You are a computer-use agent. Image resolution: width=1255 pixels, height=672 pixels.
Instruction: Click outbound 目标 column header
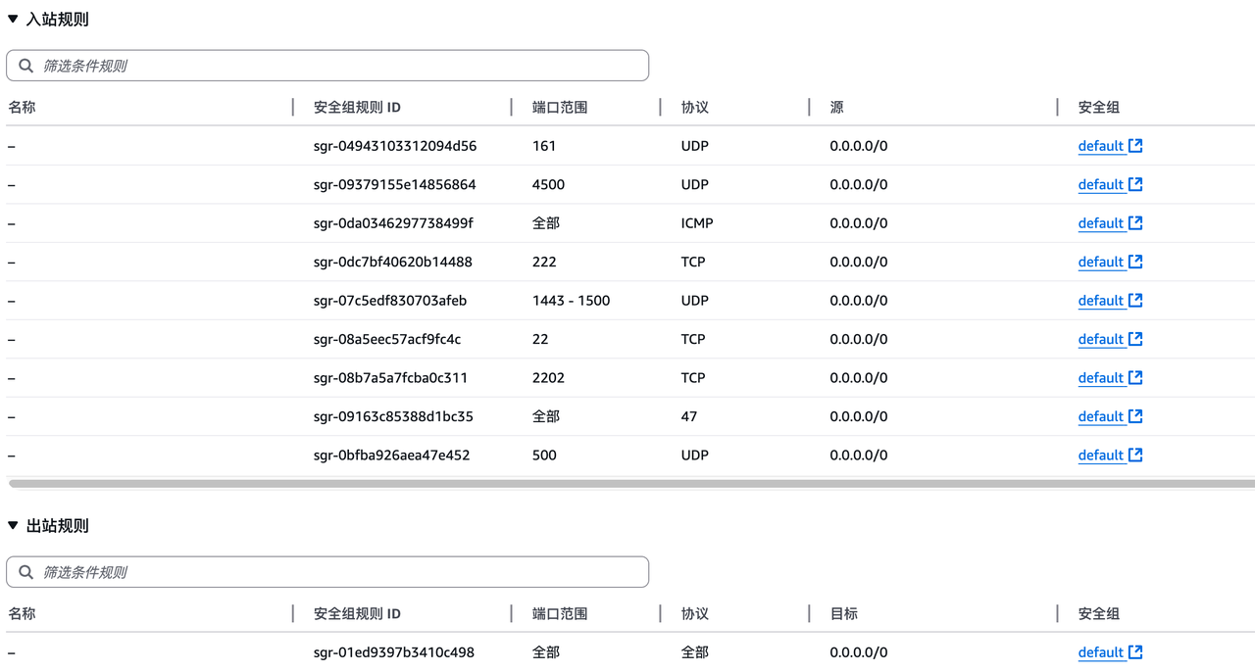point(844,614)
